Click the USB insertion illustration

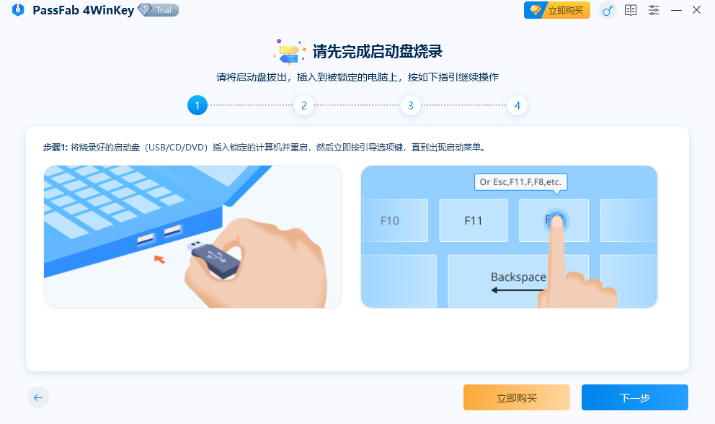tap(192, 237)
